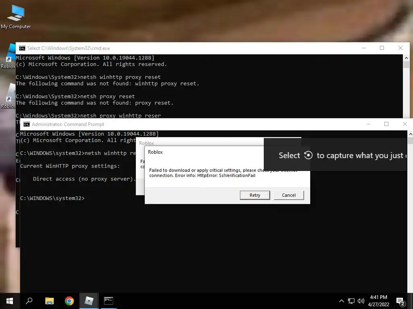Image resolution: width=413 pixels, height=309 pixels.
Task: Click scroll-up arrow in Administrator Command Prompt scrollbar
Action: [x=410, y=134]
